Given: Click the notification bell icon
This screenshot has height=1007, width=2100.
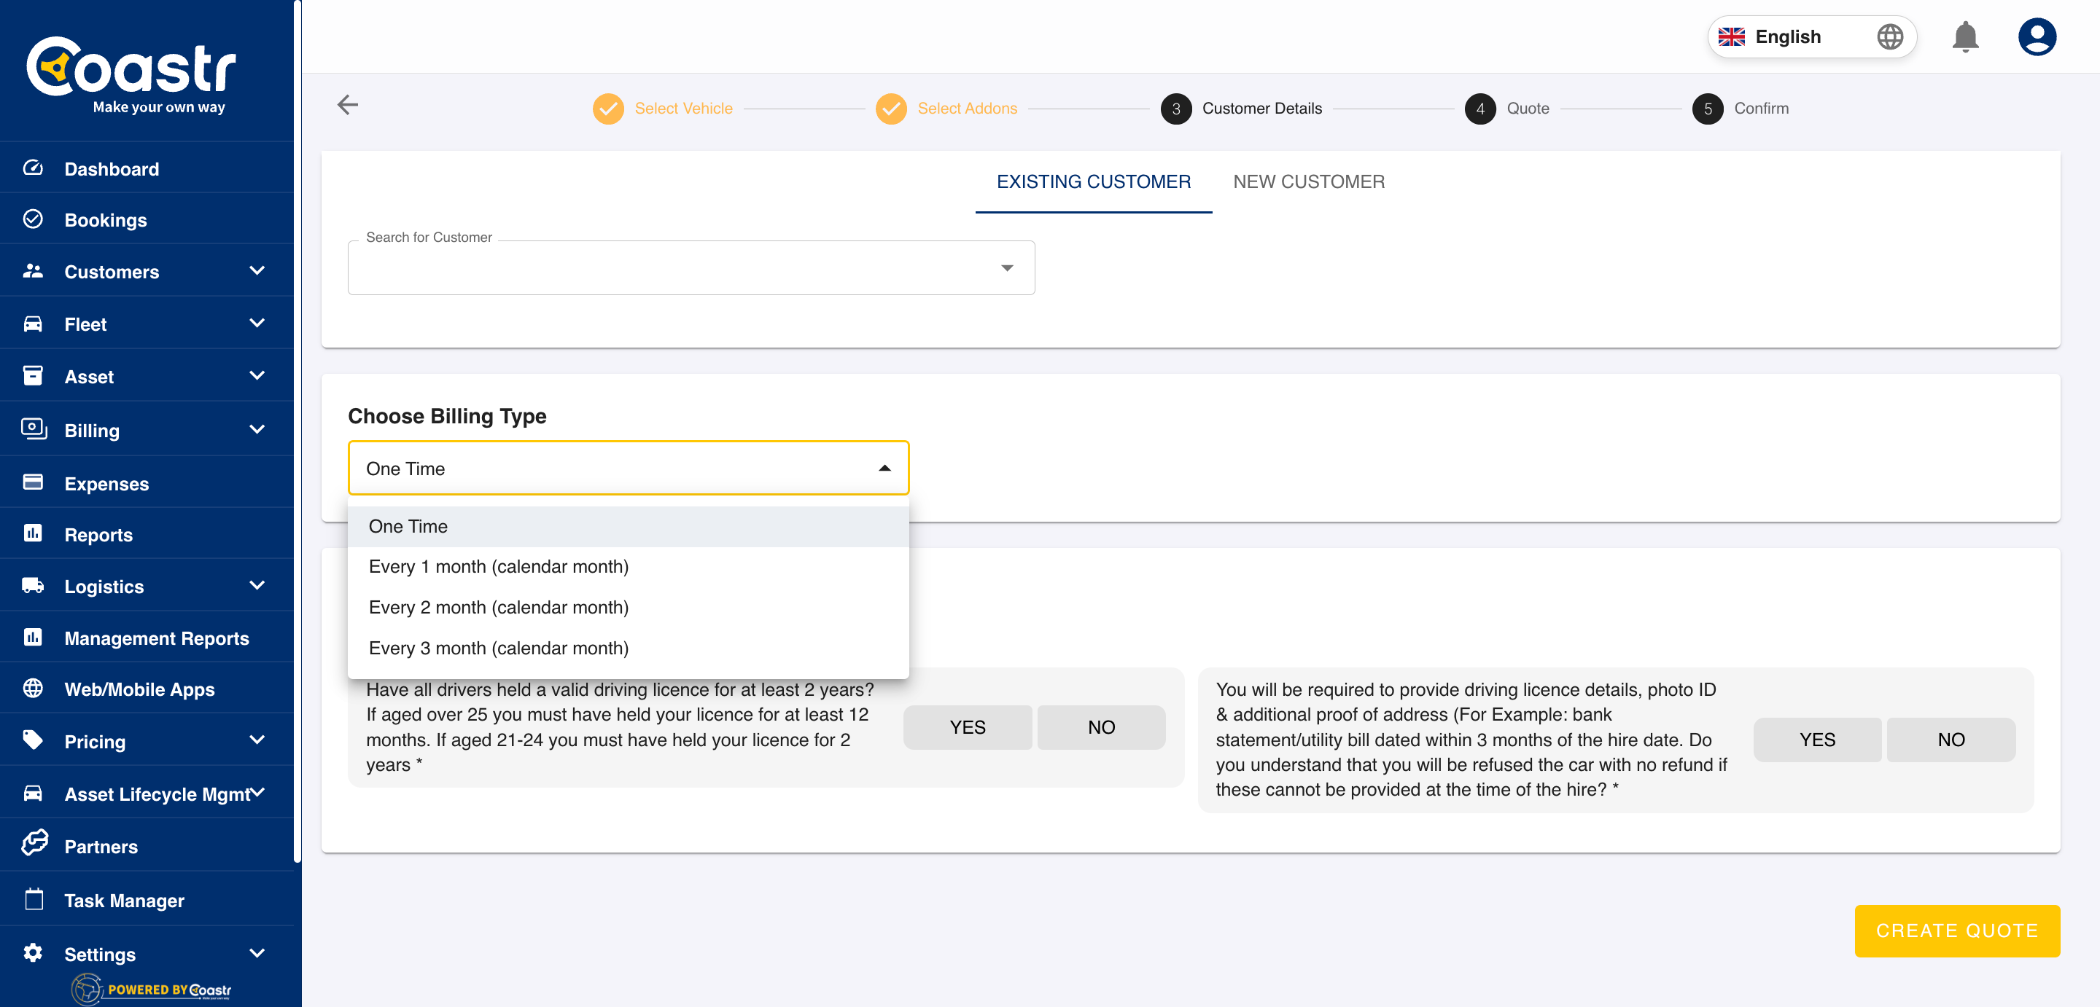Looking at the screenshot, I should click(x=1964, y=36).
